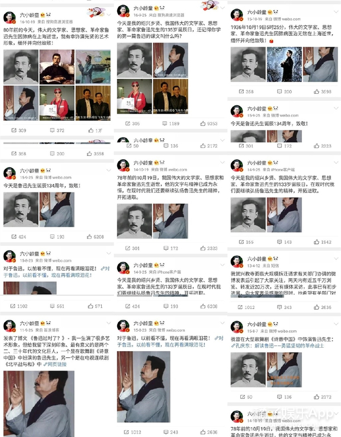This screenshot has width=341, height=437.
Task: View the large smoking portrait in the 11-9-26 post
Action: coord(39,404)
